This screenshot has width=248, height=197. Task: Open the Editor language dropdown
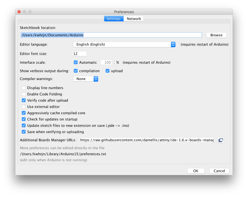[x=124, y=44]
